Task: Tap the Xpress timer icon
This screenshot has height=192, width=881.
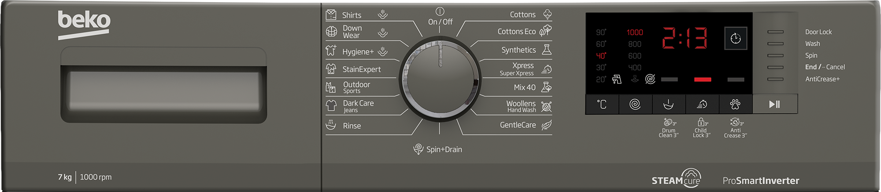Action: pos(547,69)
